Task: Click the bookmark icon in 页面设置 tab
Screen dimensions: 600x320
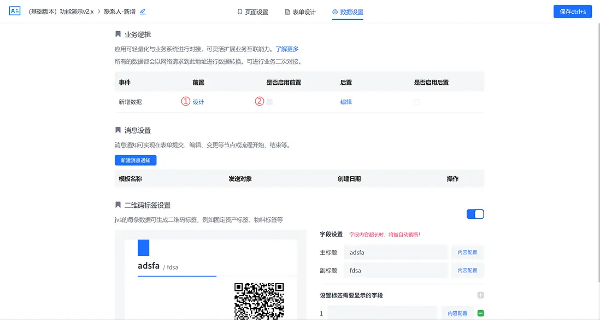Action: 239,12
